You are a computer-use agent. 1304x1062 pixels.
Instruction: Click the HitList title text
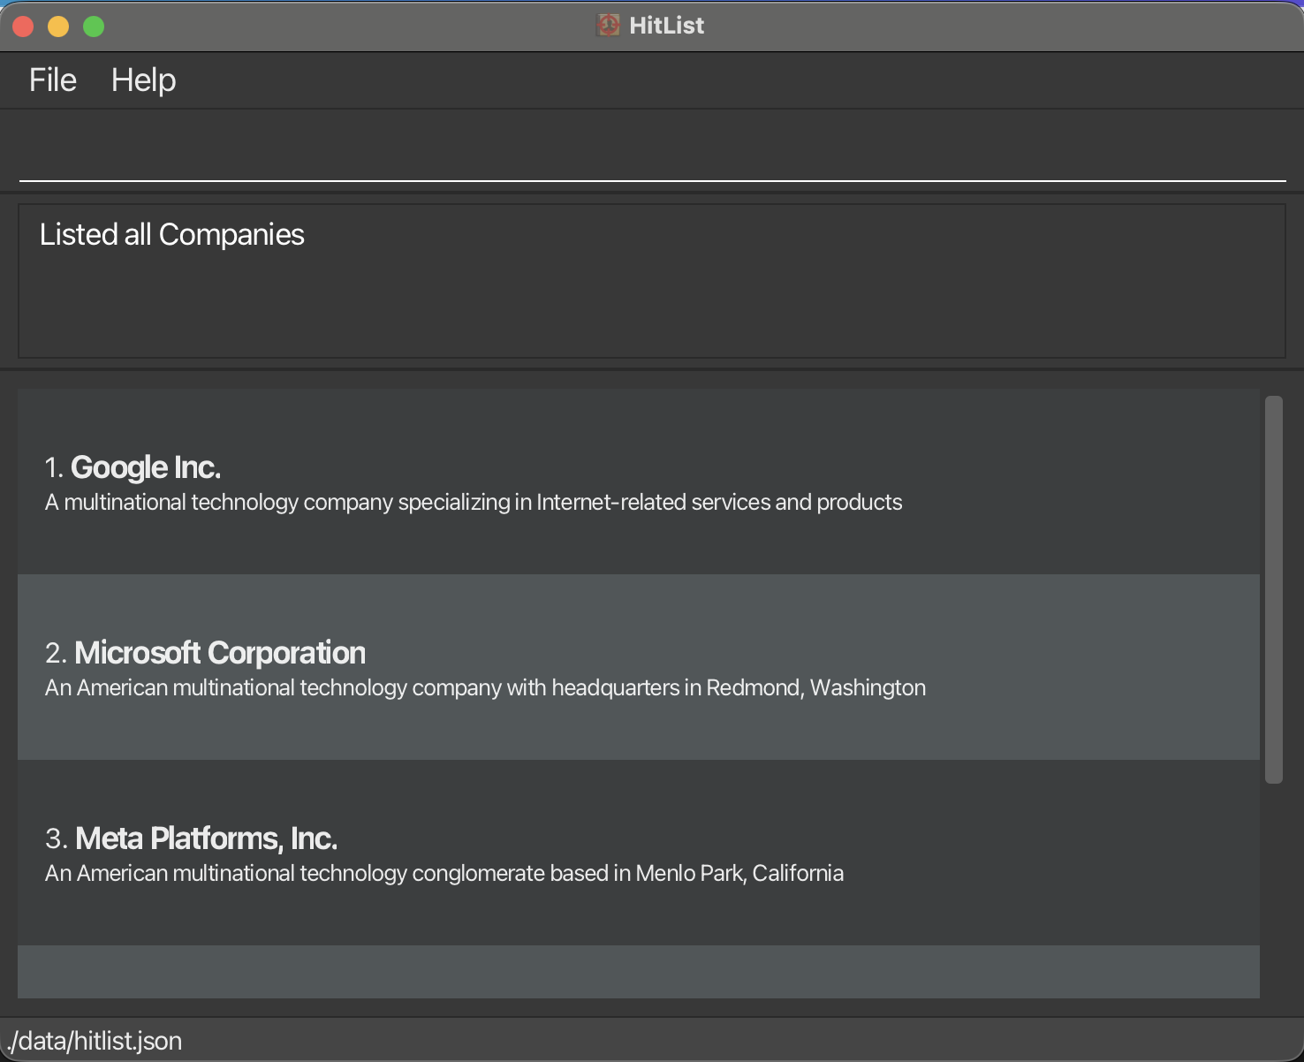click(x=664, y=25)
